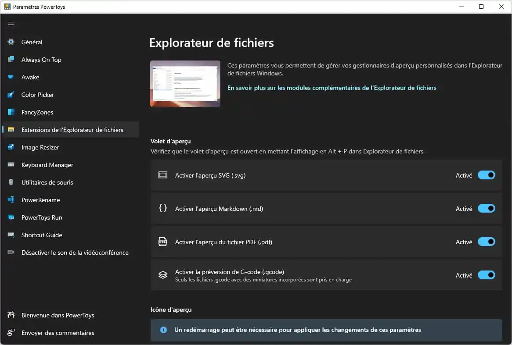Viewport: 512px width, 345px height.
Task: Go to Shortcut Guide page
Action: [x=71, y=235]
